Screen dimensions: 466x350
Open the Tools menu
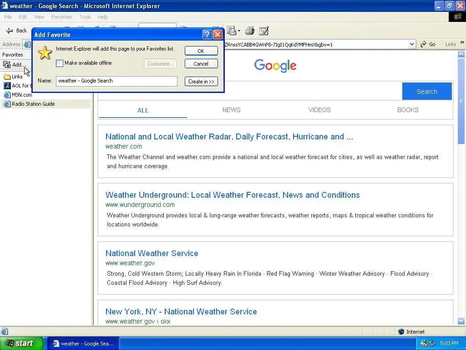pyautogui.click(x=85, y=17)
